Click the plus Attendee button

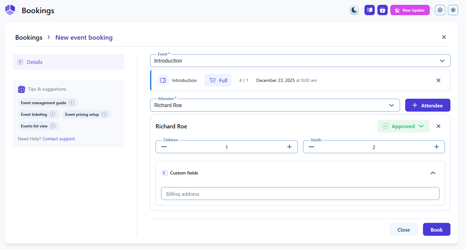click(x=428, y=105)
